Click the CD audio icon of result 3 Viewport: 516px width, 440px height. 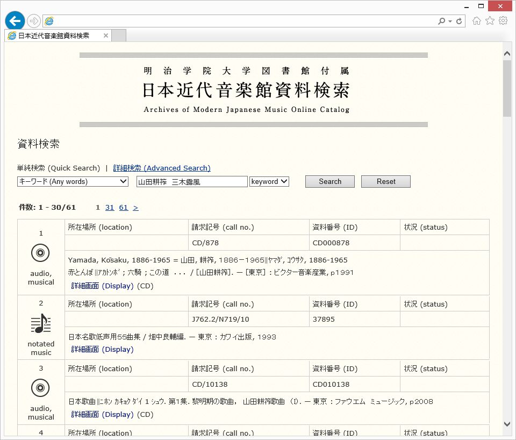40,388
